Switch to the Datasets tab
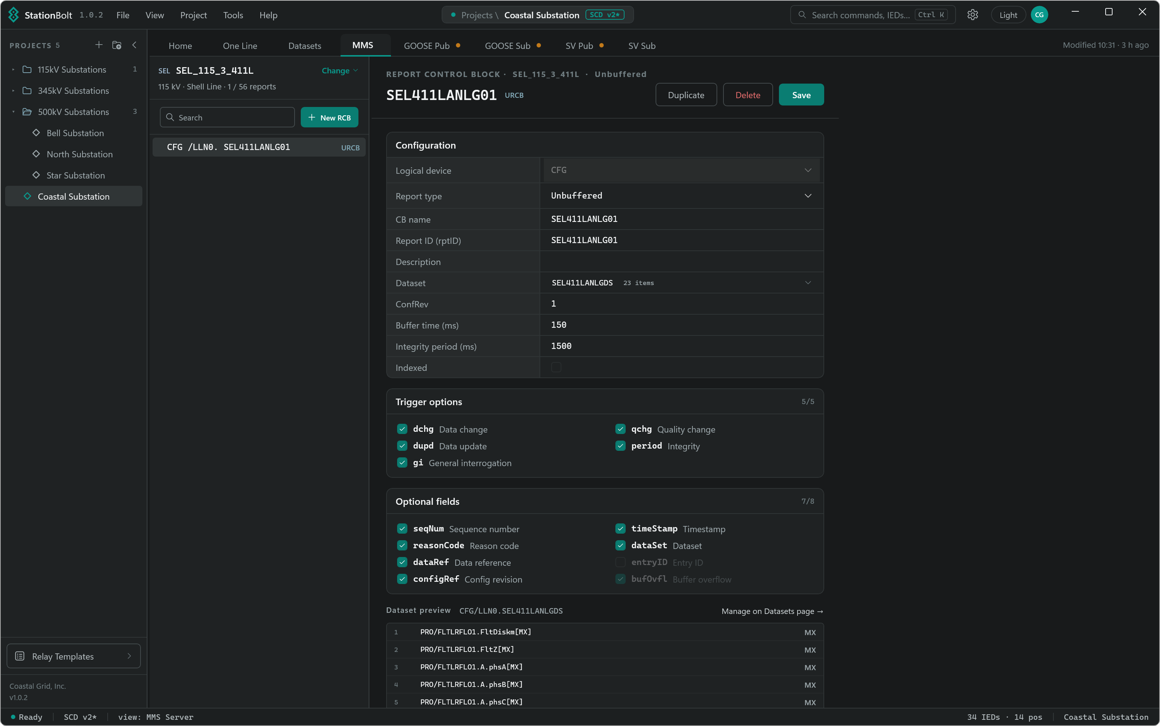 tap(305, 46)
